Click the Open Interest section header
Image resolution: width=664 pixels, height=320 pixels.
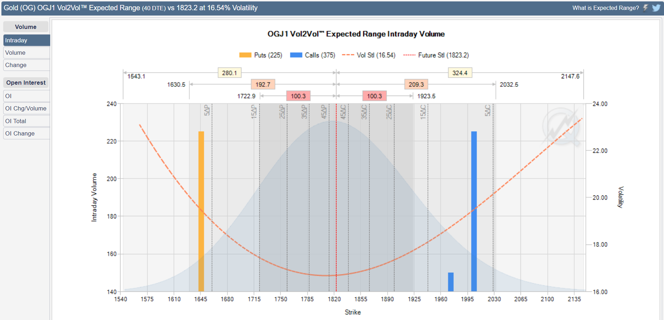click(x=26, y=83)
